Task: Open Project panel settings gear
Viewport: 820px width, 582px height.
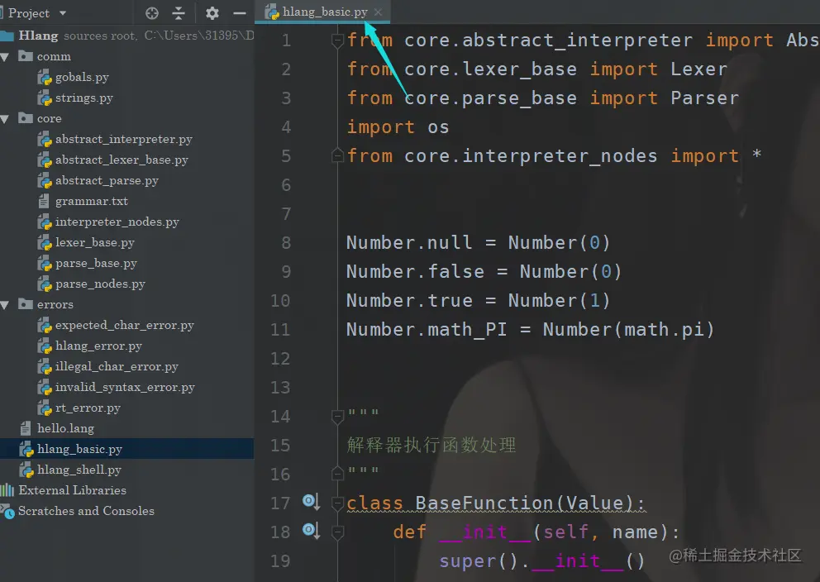Action: click(x=212, y=13)
